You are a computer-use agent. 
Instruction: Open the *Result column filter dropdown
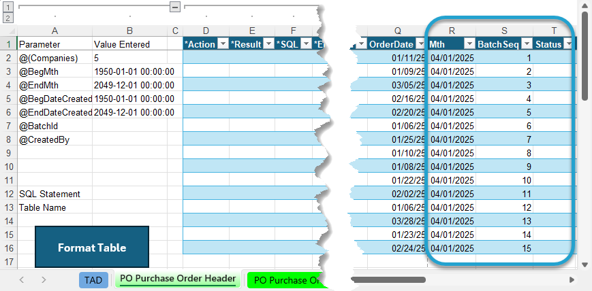pos(268,44)
